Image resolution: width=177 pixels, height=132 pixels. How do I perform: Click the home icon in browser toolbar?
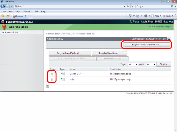coord(130,16)
